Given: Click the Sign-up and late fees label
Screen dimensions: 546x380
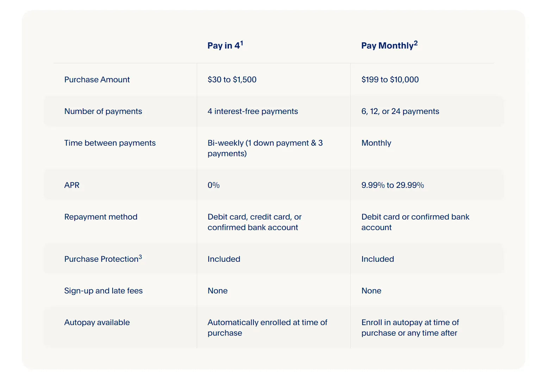Looking at the screenshot, I should 103,291.
